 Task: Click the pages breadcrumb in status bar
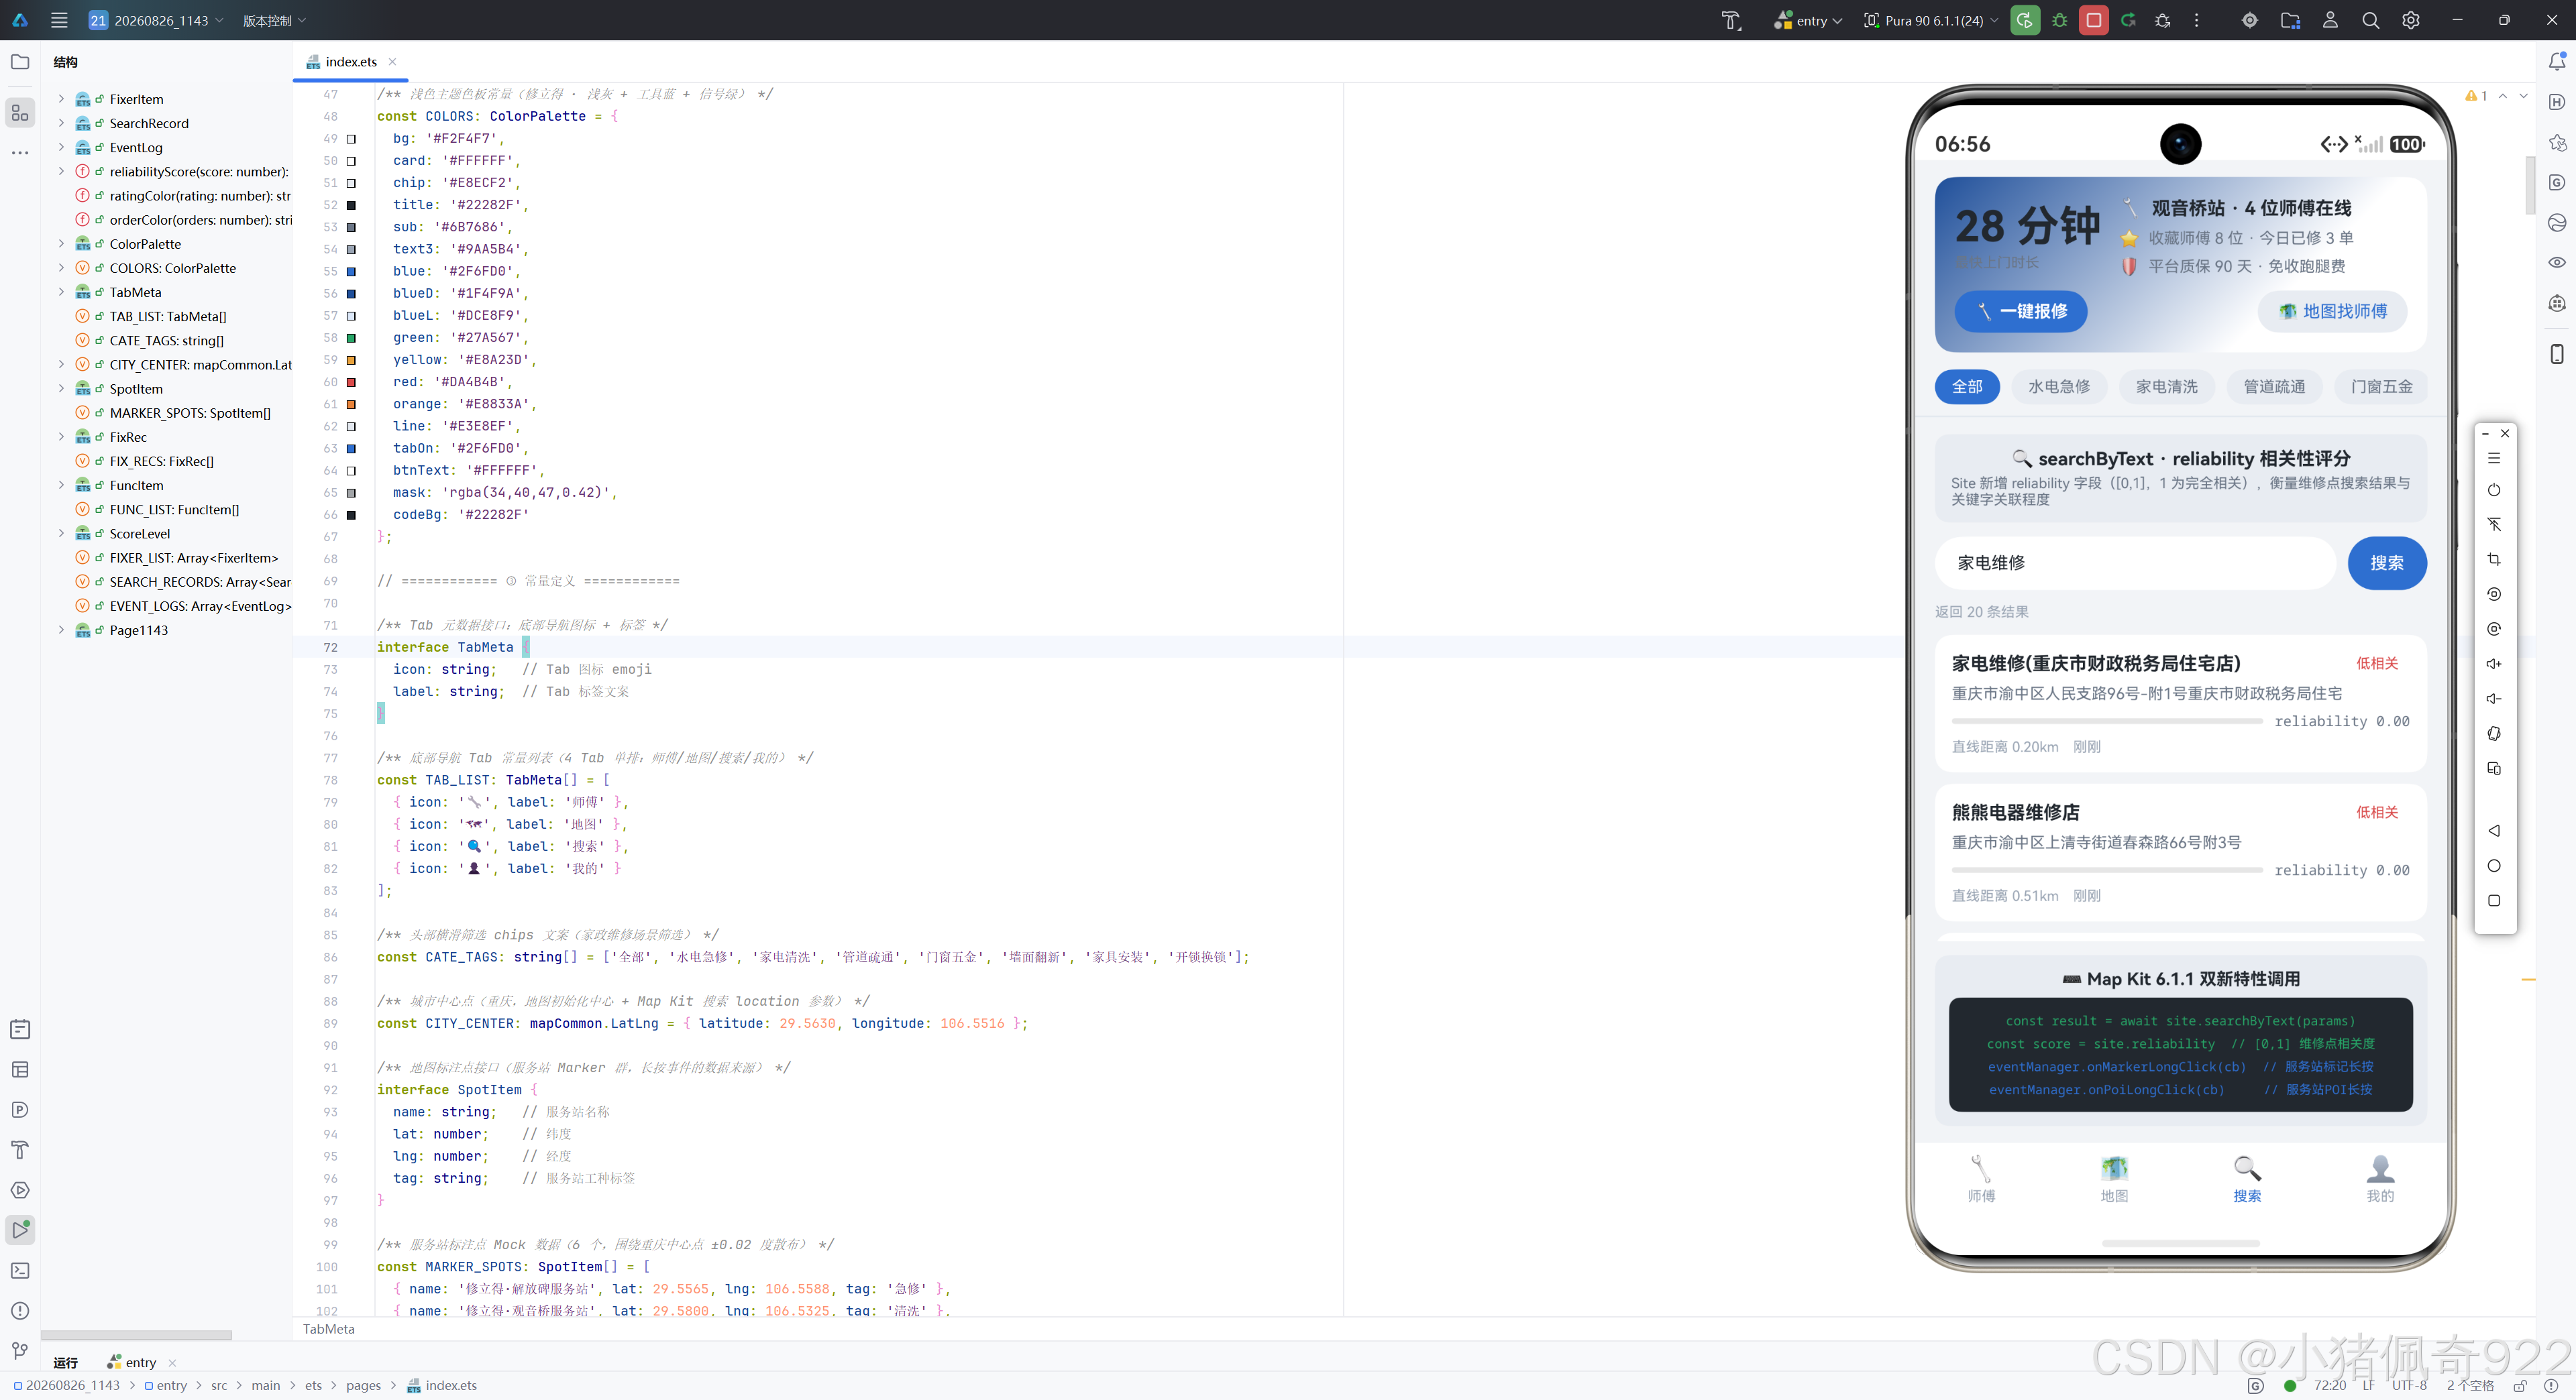coord(363,1385)
